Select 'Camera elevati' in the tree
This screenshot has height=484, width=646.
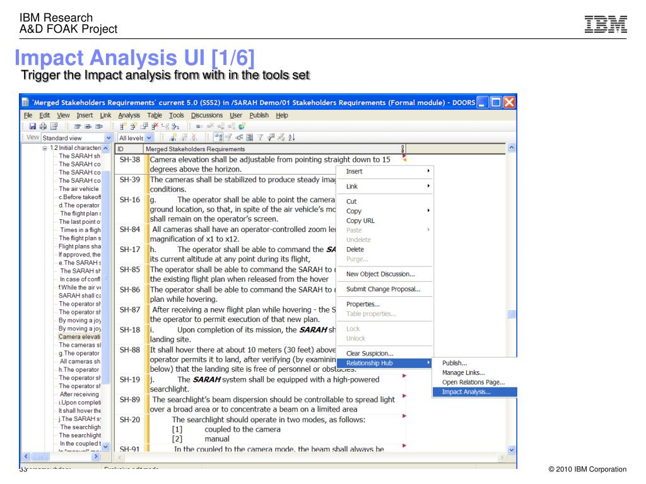tap(79, 337)
